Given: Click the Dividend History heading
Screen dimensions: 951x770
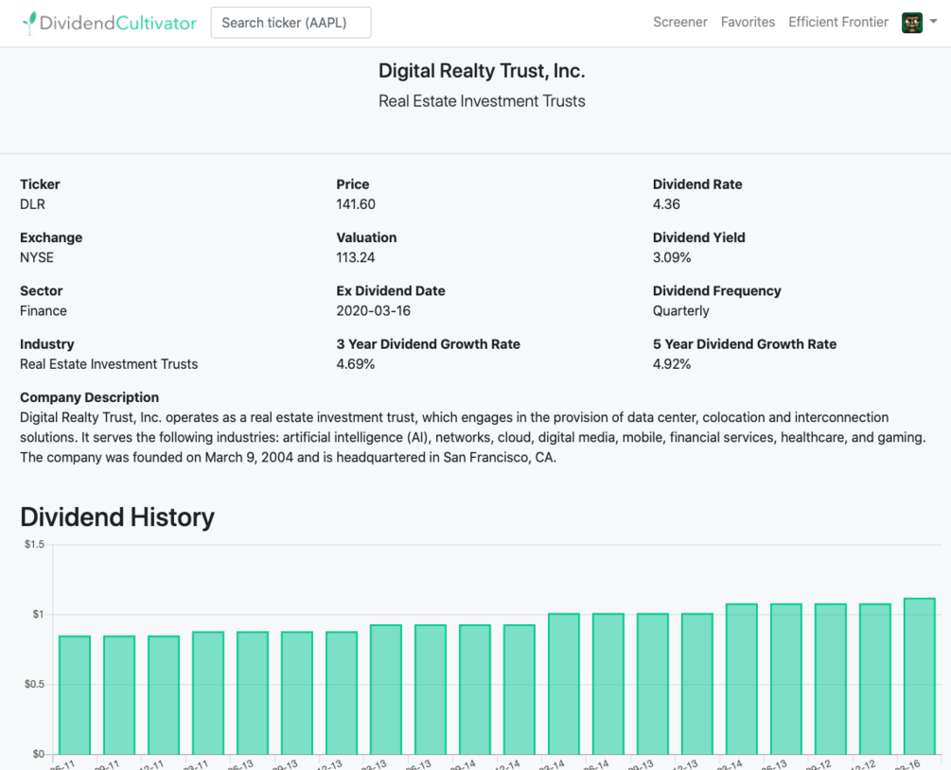Looking at the screenshot, I should coord(117,517).
